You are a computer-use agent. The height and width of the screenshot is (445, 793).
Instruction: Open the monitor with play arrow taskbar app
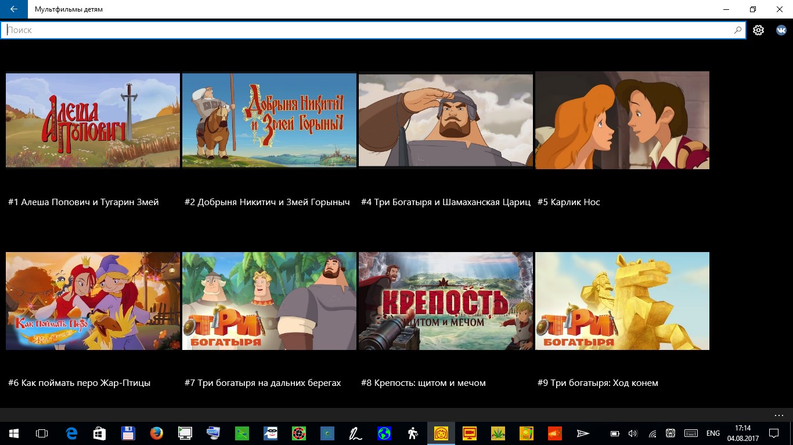[x=185, y=433]
